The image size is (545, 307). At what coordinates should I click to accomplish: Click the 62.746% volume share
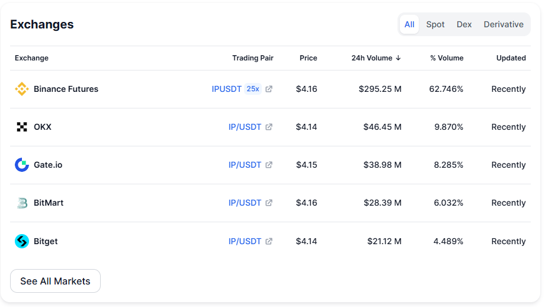click(446, 89)
